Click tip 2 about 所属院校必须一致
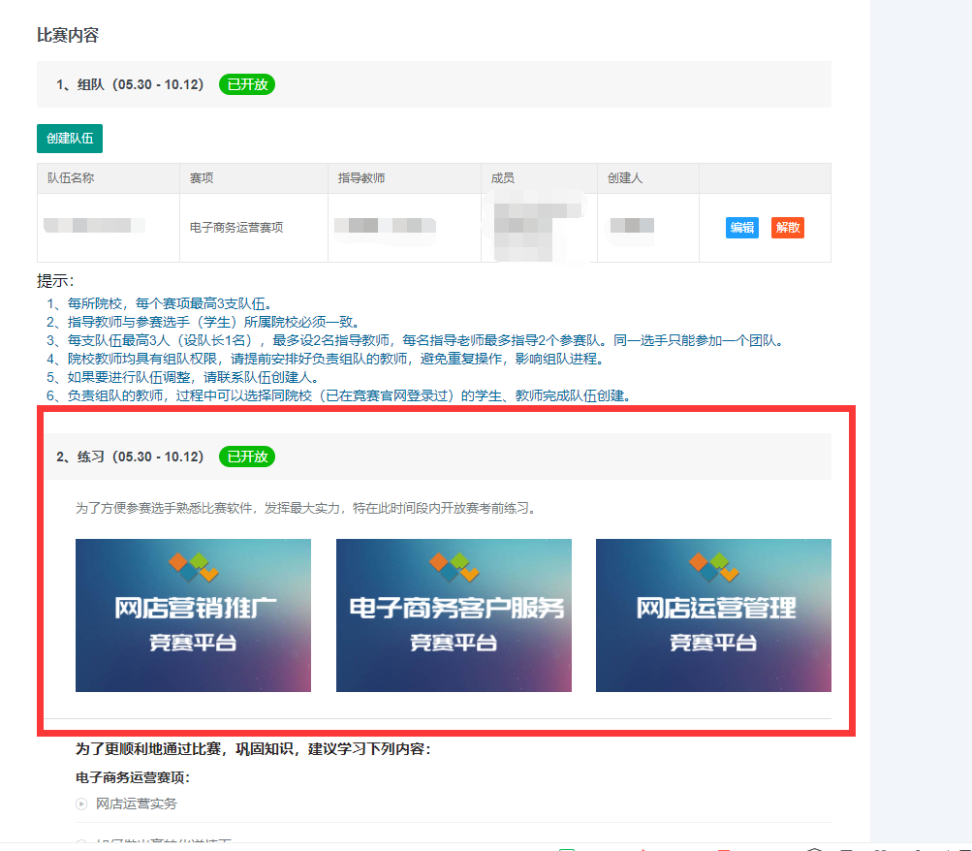This screenshot has height=851, width=972. [x=204, y=323]
